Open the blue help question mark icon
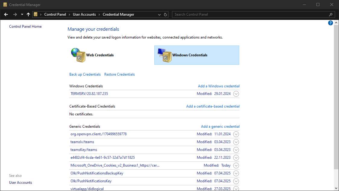This screenshot has height=191, width=339. click(330, 23)
